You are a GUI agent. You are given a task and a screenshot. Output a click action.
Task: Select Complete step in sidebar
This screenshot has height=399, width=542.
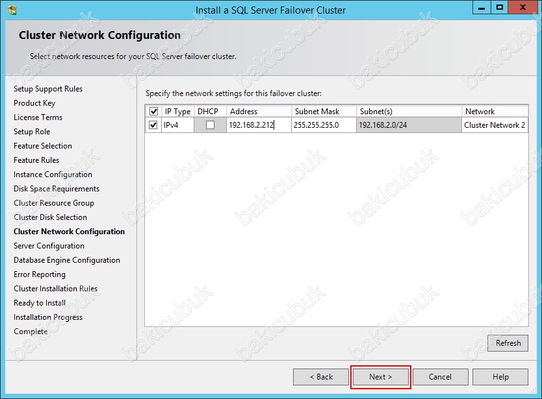[x=31, y=332]
